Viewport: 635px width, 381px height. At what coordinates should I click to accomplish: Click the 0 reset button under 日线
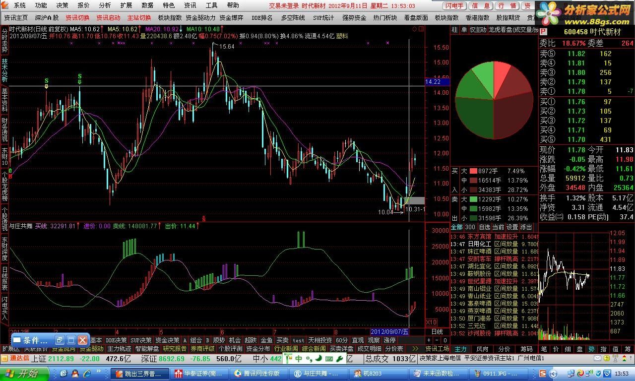point(445,340)
